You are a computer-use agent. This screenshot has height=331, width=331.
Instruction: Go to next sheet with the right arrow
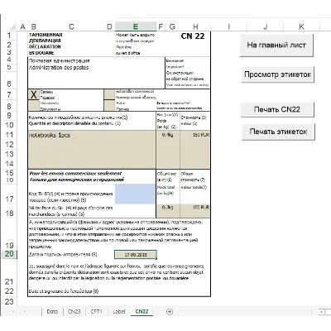point(25,312)
